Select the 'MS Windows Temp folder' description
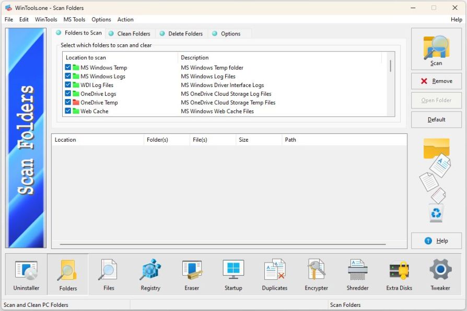The image size is (467, 311). 212,68
